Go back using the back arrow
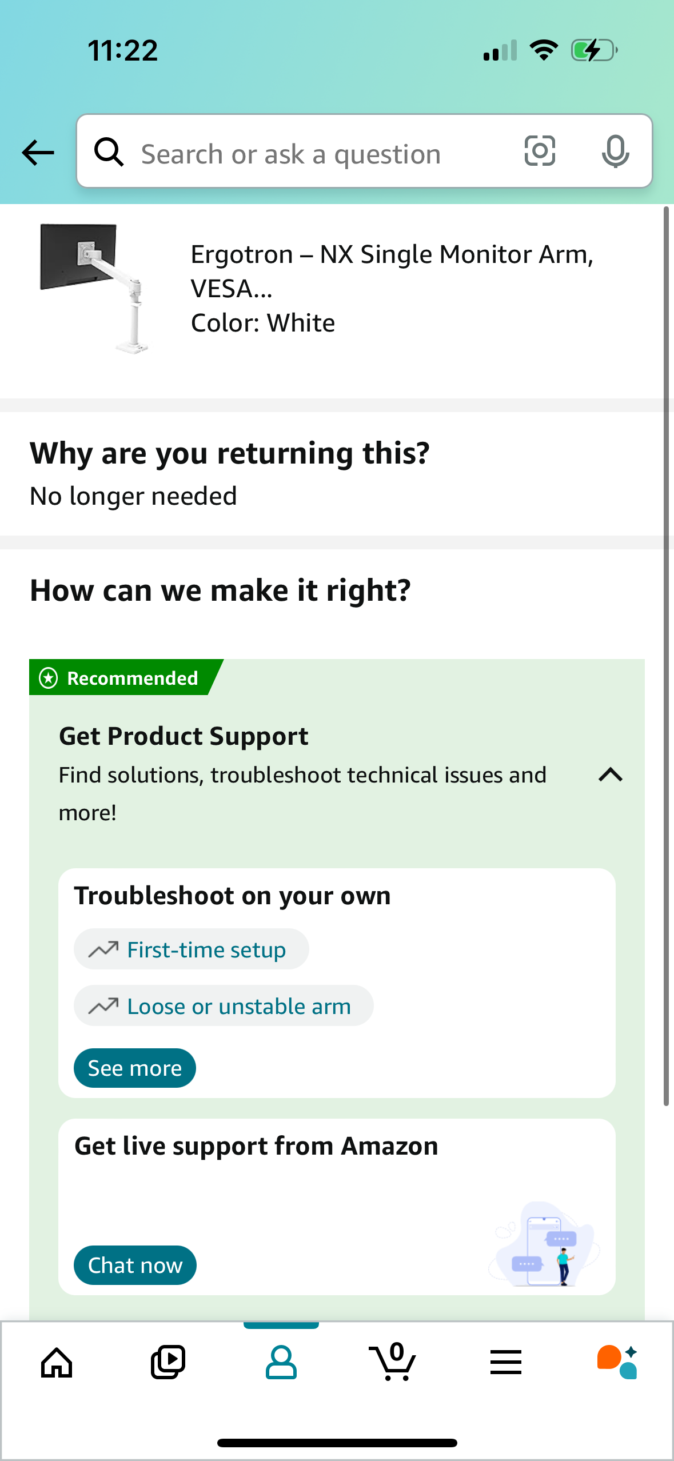Screen dimensions: 674x1461 (x=37, y=151)
